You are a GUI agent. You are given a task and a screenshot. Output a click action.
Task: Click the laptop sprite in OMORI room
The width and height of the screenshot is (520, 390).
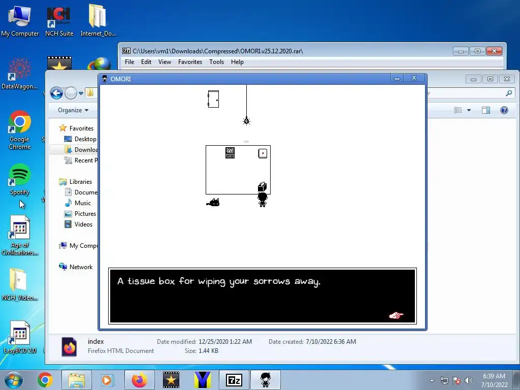230,153
